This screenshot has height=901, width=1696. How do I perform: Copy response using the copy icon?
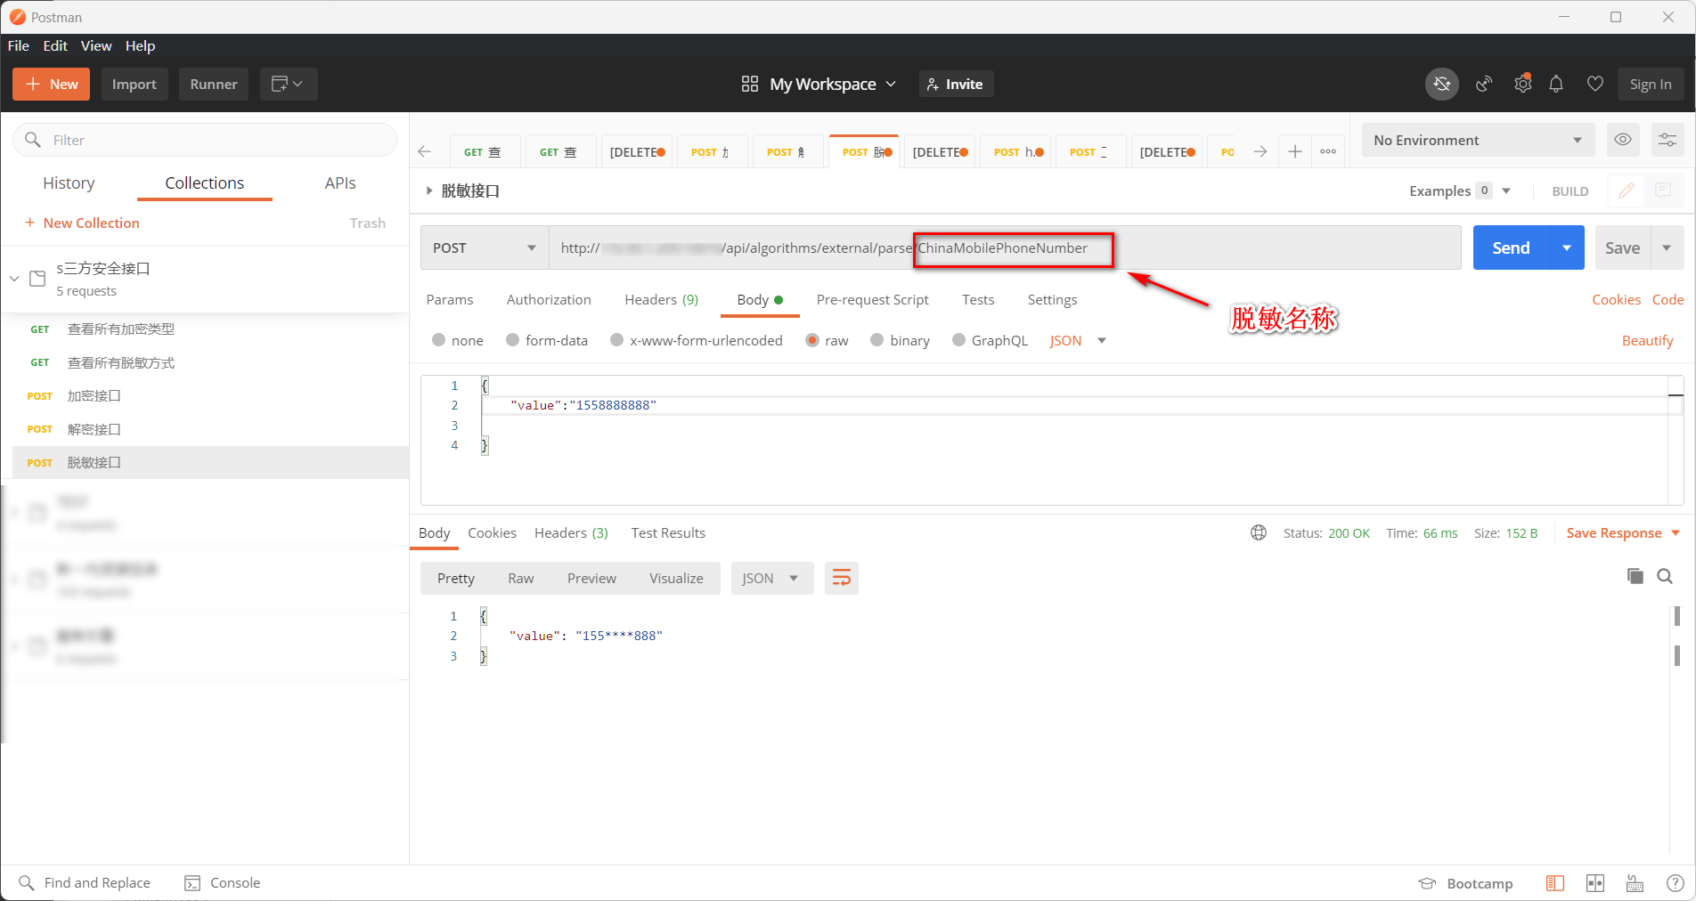pos(1635,576)
